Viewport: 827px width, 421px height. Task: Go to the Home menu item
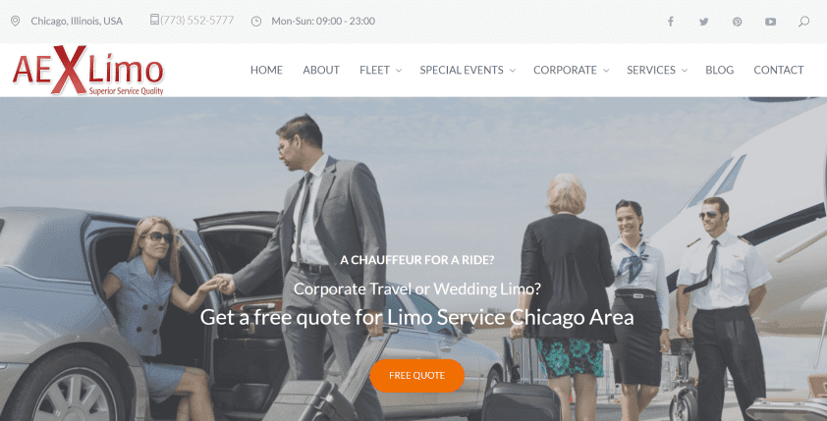(x=266, y=70)
